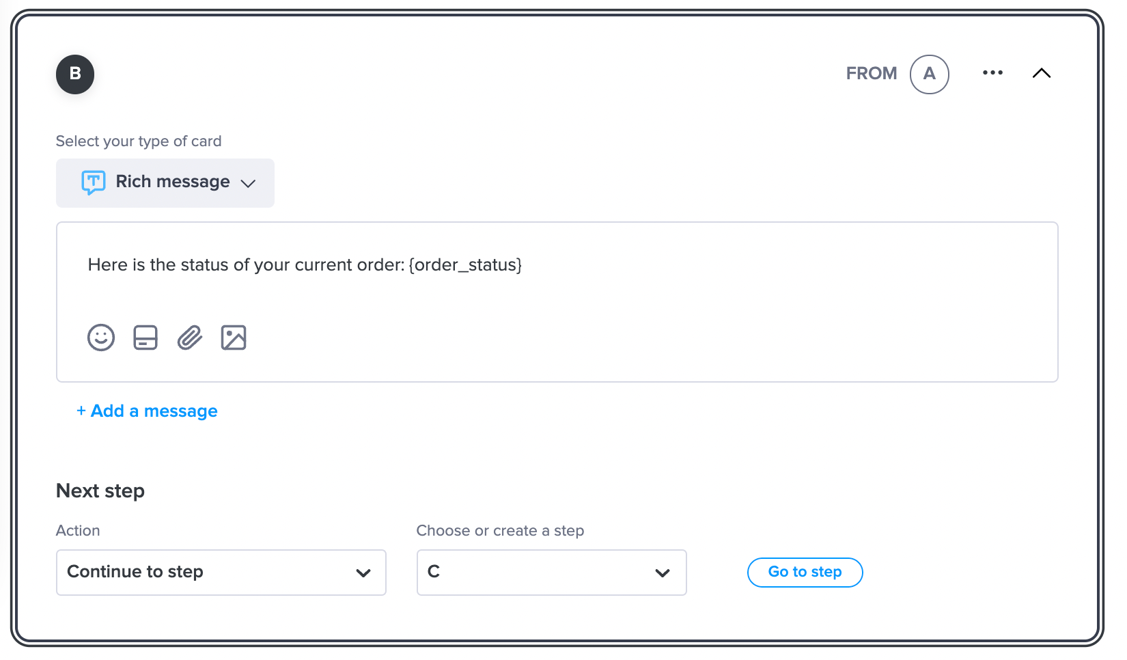Open the step selector showing C
This screenshot has height=660, width=1127.
551,573
